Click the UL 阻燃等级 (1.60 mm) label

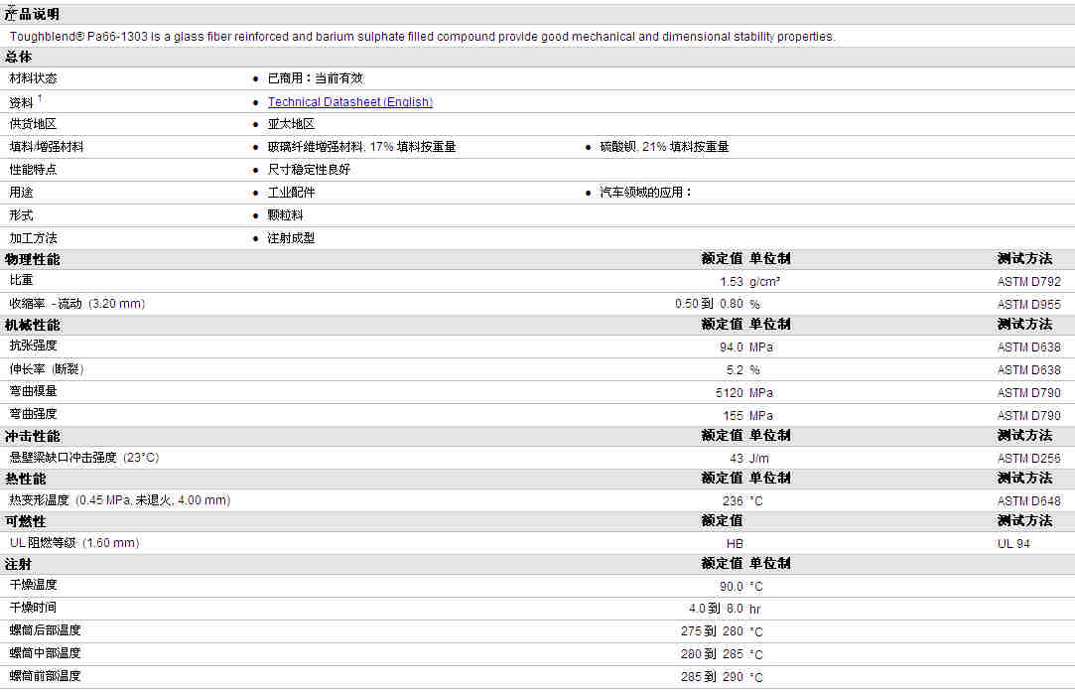point(74,543)
